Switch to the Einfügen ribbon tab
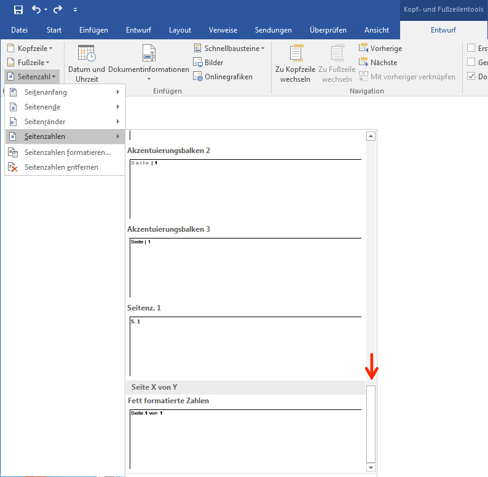 (x=93, y=30)
